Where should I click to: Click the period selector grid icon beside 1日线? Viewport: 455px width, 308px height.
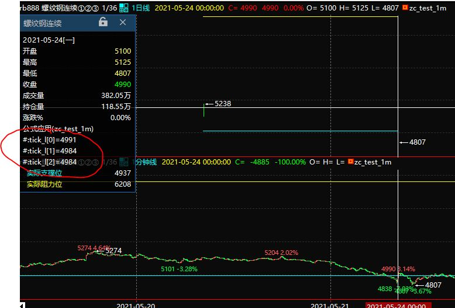click(123, 8)
